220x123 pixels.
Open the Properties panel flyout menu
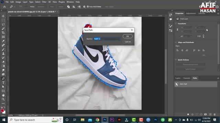tap(218, 14)
